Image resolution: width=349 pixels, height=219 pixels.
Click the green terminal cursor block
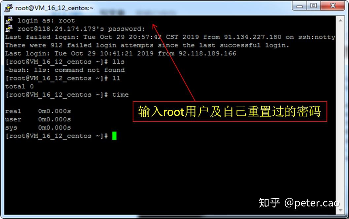click(x=114, y=136)
